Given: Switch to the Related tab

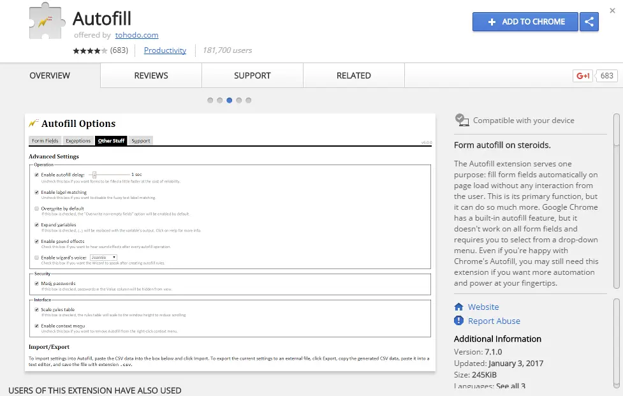Looking at the screenshot, I should click(354, 75).
